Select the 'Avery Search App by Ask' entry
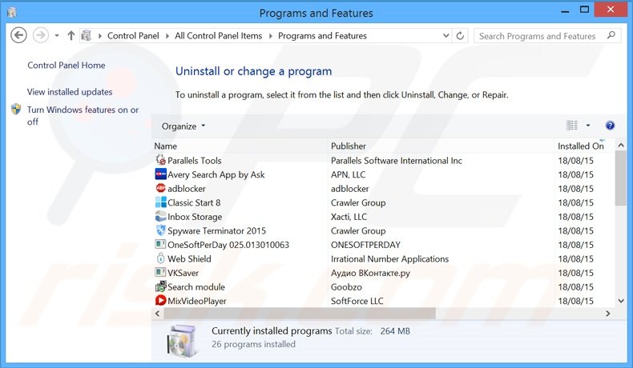The image size is (633, 368). [216, 174]
